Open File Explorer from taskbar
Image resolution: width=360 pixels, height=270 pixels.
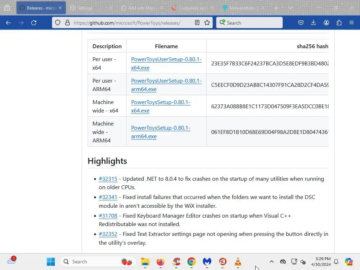[x=145, y=262]
